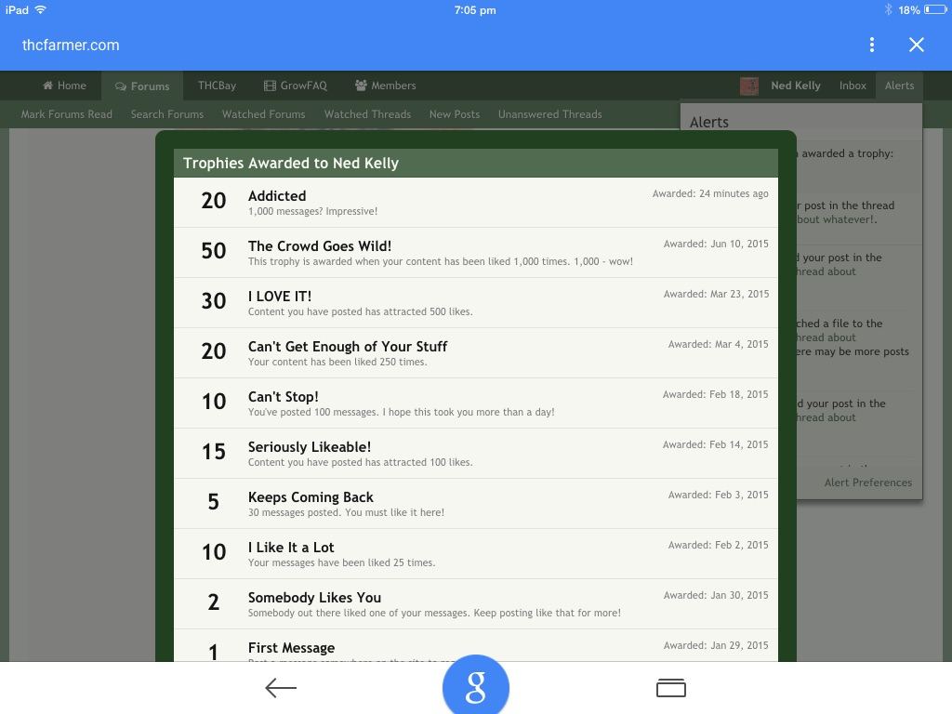Open Watched Threads
Viewport: 952px width, 714px height.
click(367, 114)
